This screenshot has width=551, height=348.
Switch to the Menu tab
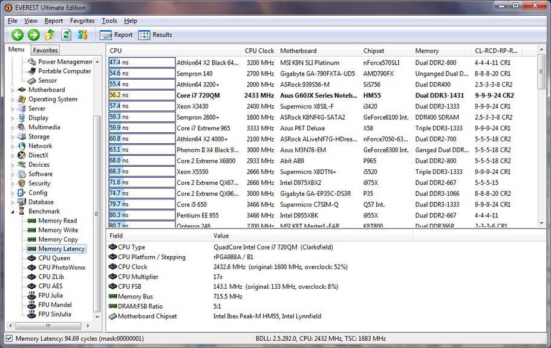pyautogui.click(x=16, y=49)
